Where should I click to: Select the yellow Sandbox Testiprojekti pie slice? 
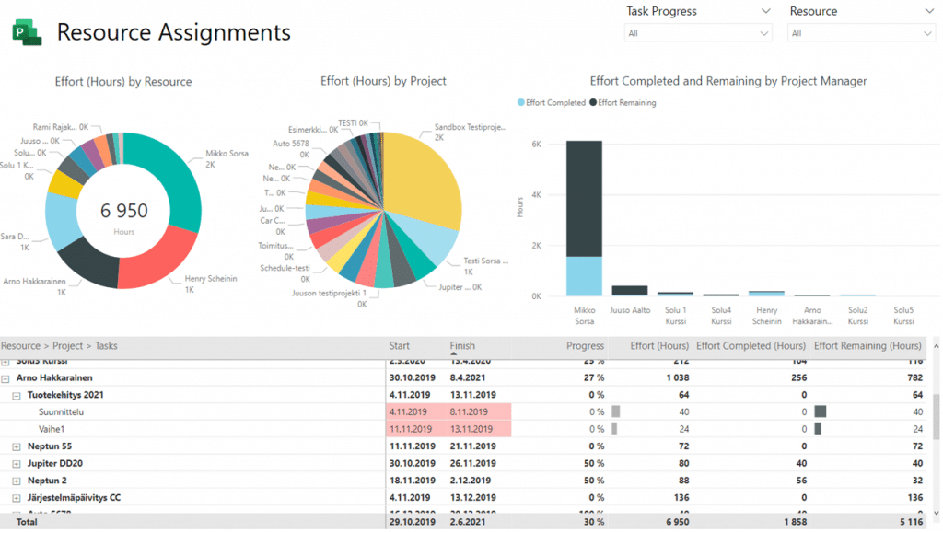(419, 180)
